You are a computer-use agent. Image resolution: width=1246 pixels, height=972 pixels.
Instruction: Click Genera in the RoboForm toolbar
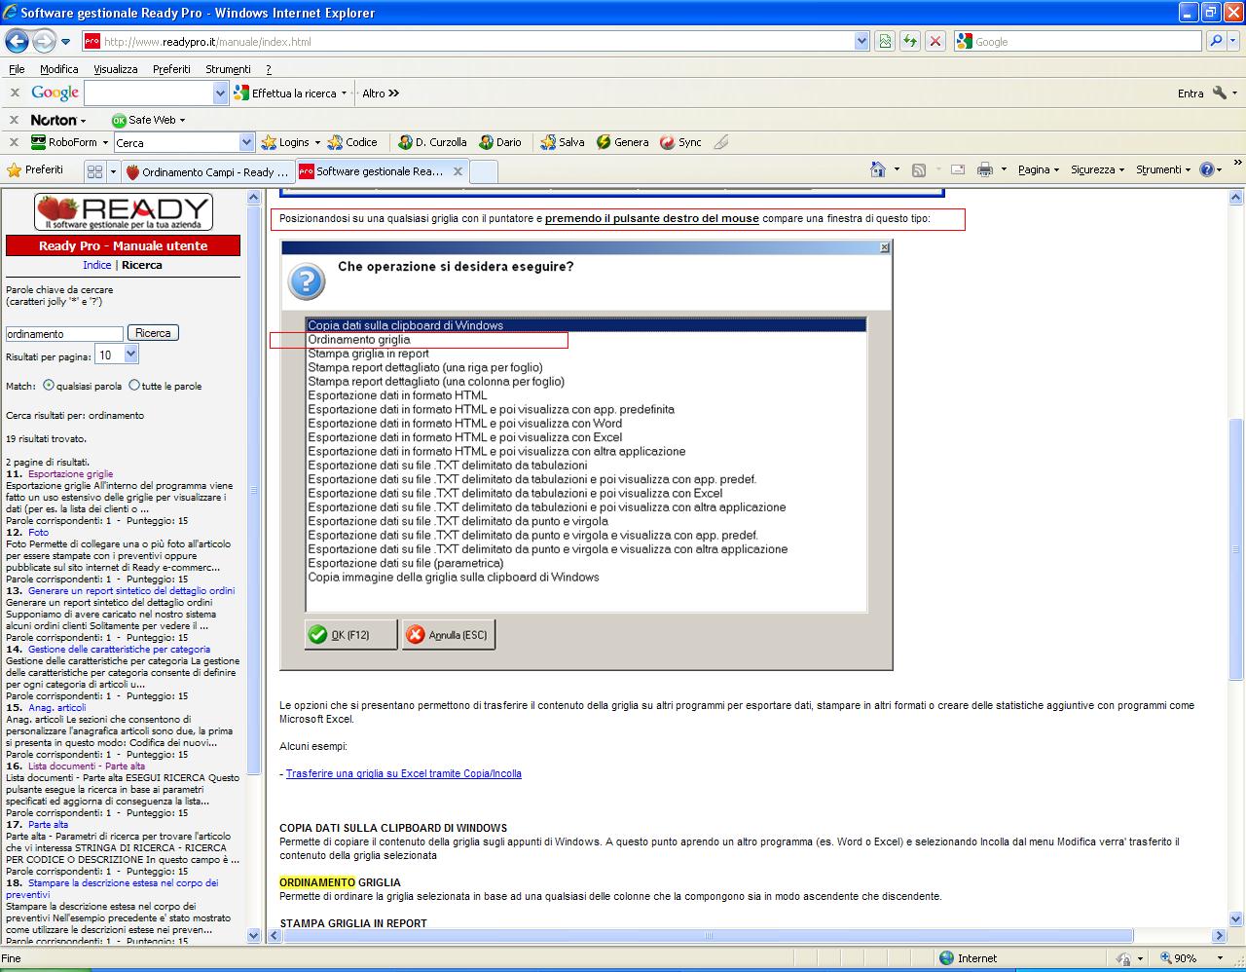(622, 142)
